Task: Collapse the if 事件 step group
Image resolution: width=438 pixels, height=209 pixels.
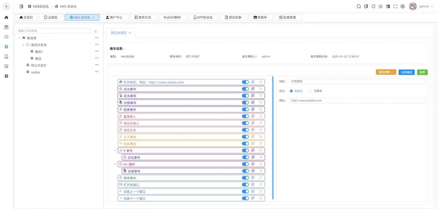Action: pyautogui.click(x=115, y=150)
